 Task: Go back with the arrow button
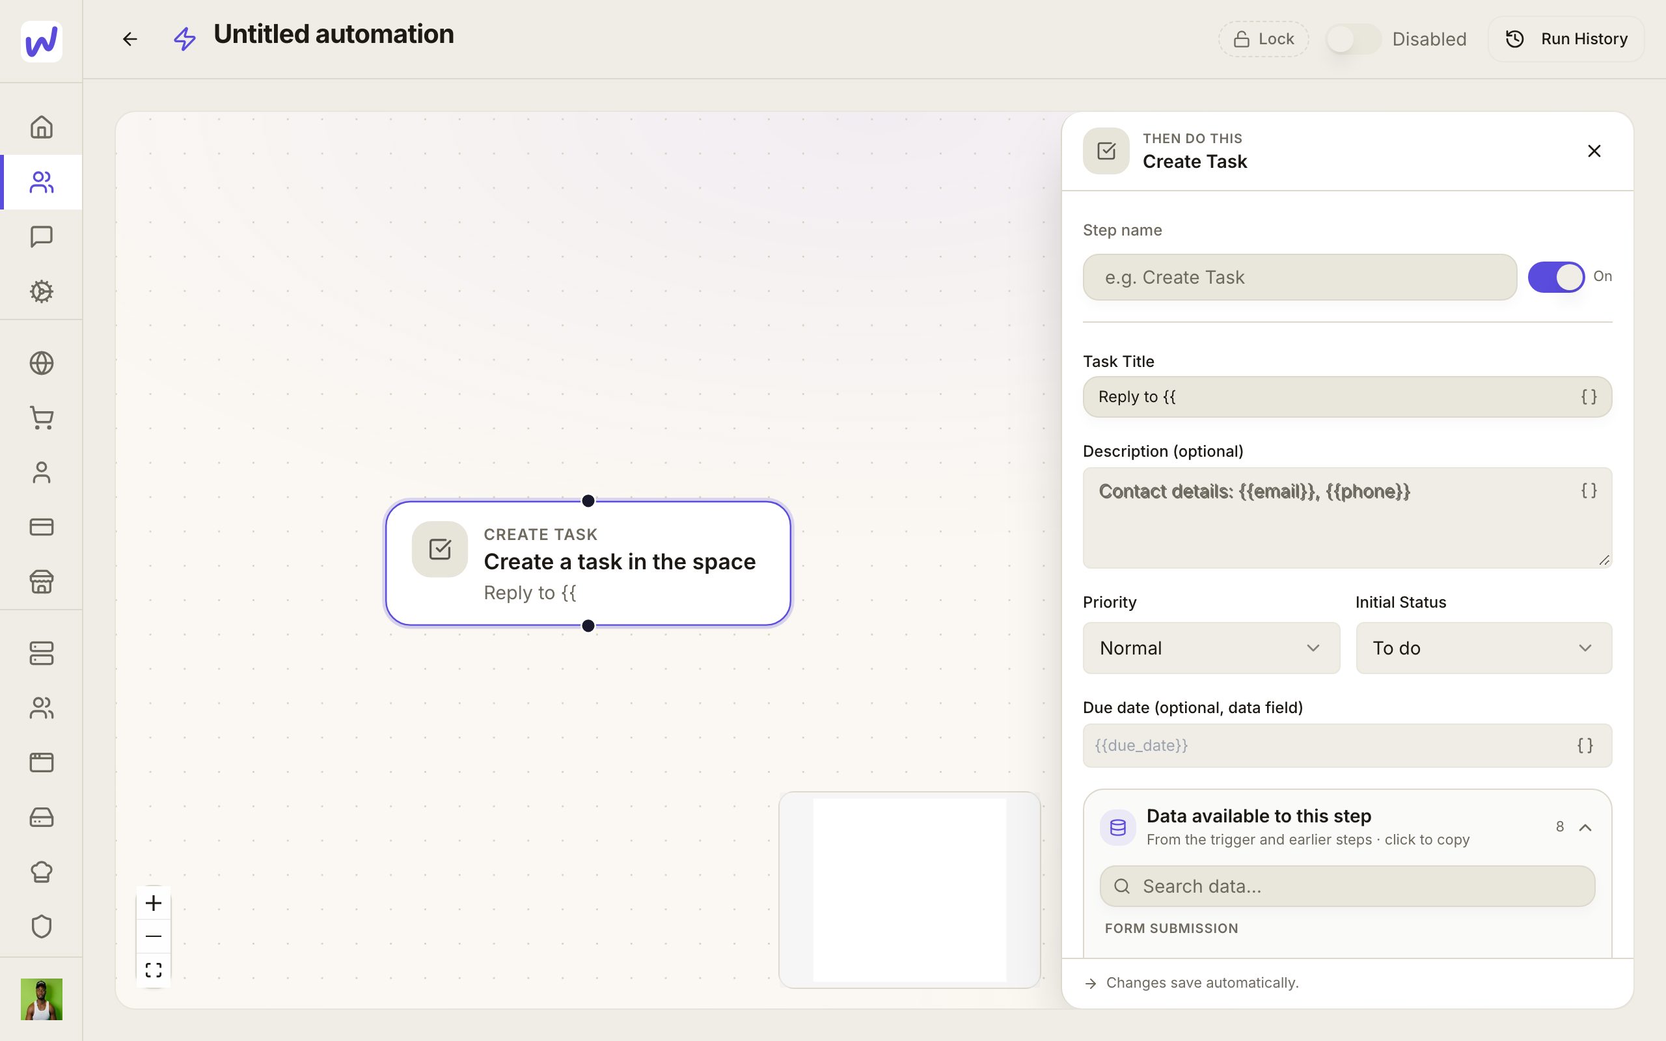pos(130,39)
